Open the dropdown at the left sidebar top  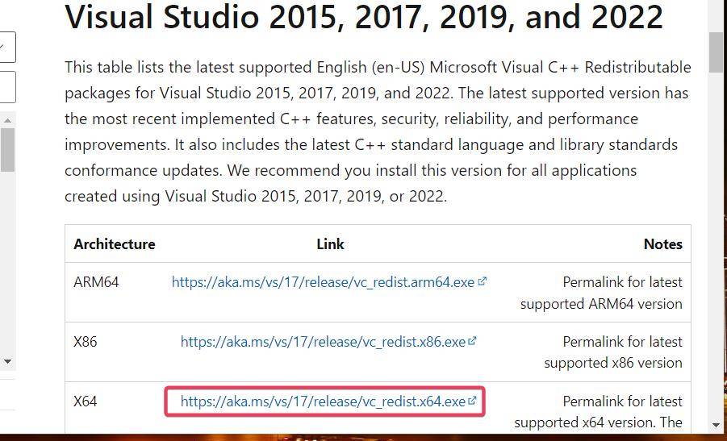(x=6, y=47)
